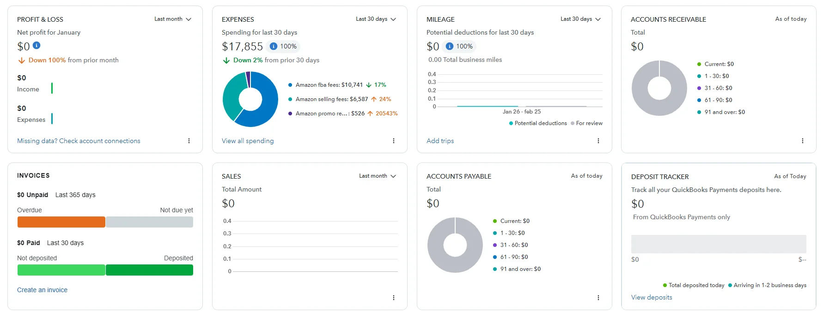Select the dark green Deposited bar
Screen dimensions: 823x318
pyautogui.click(x=149, y=270)
